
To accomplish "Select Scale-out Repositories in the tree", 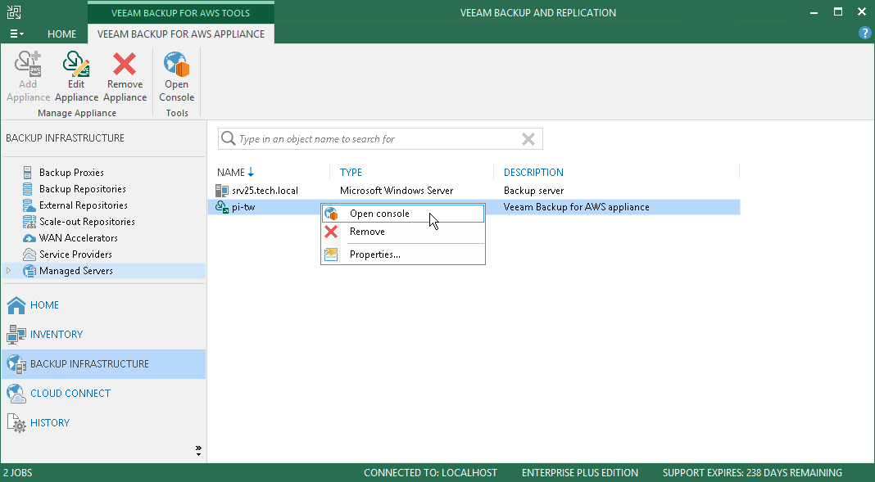I will 87,222.
